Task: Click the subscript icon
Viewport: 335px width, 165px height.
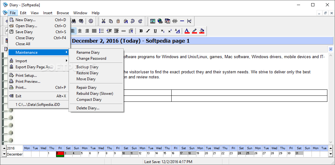Action: point(163,31)
